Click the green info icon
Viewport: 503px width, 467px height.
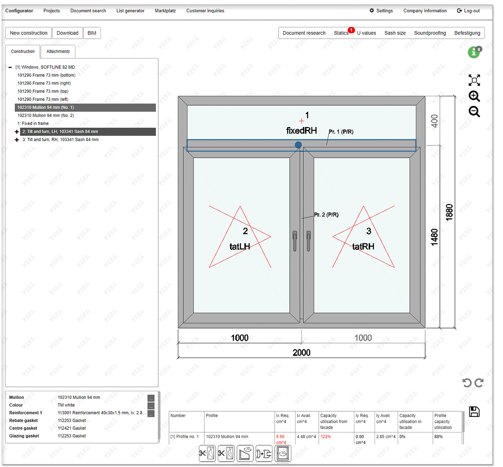coord(474,52)
